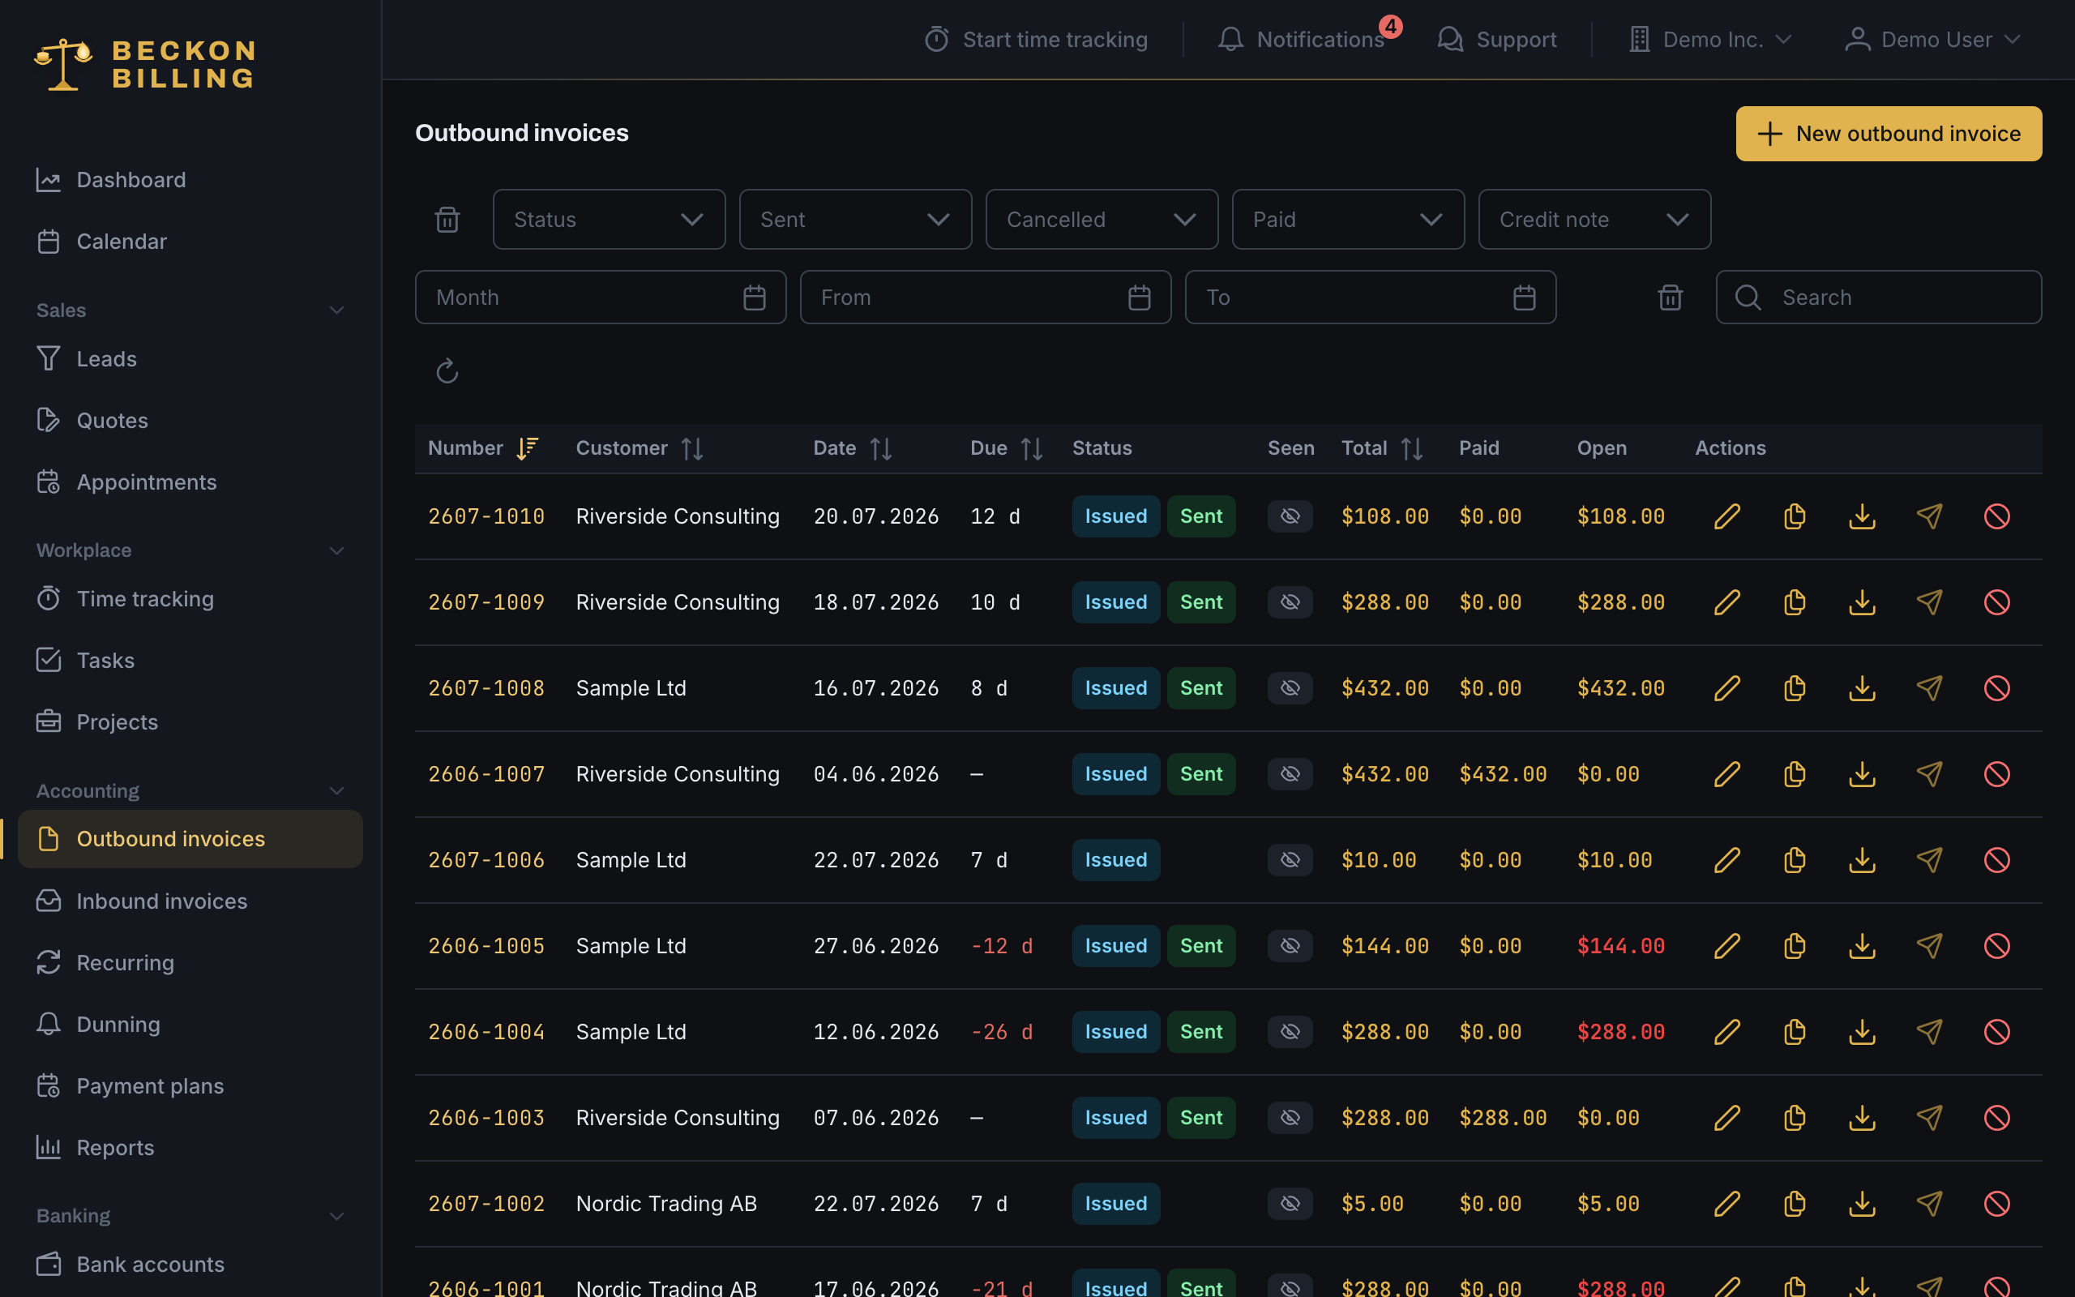The width and height of the screenshot is (2075, 1297).
Task: Send invoice 2606-1007 via paper plane icon
Action: pyautogui.click(x=1929, y=773)
